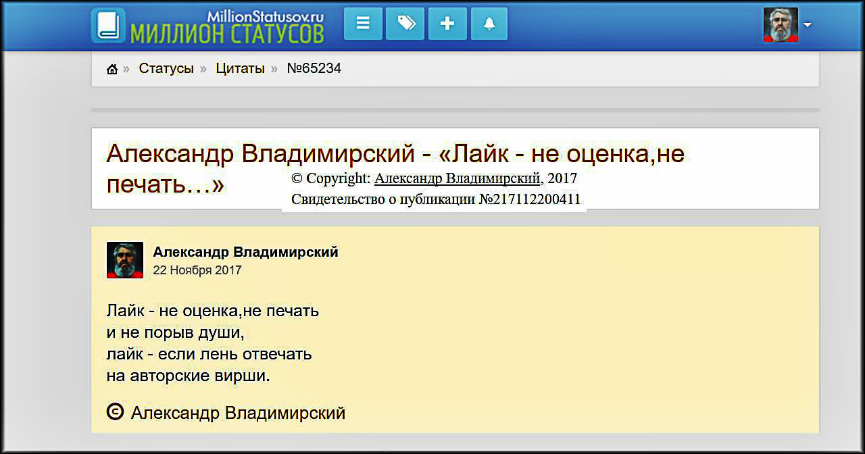This screenshot has width=865, height=454.
Task: Open 'Цитаты' breadcrumb link
Action: (240, 68)
